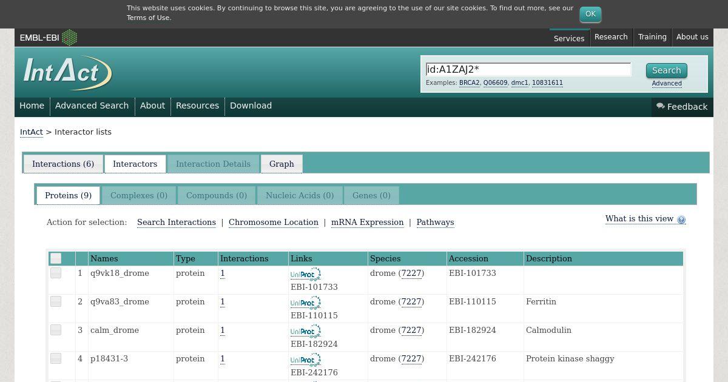This screenshot has width=728, height=382.
Task: Open interactions count link for q9va83_drome
Action: [x=223, y=301]
